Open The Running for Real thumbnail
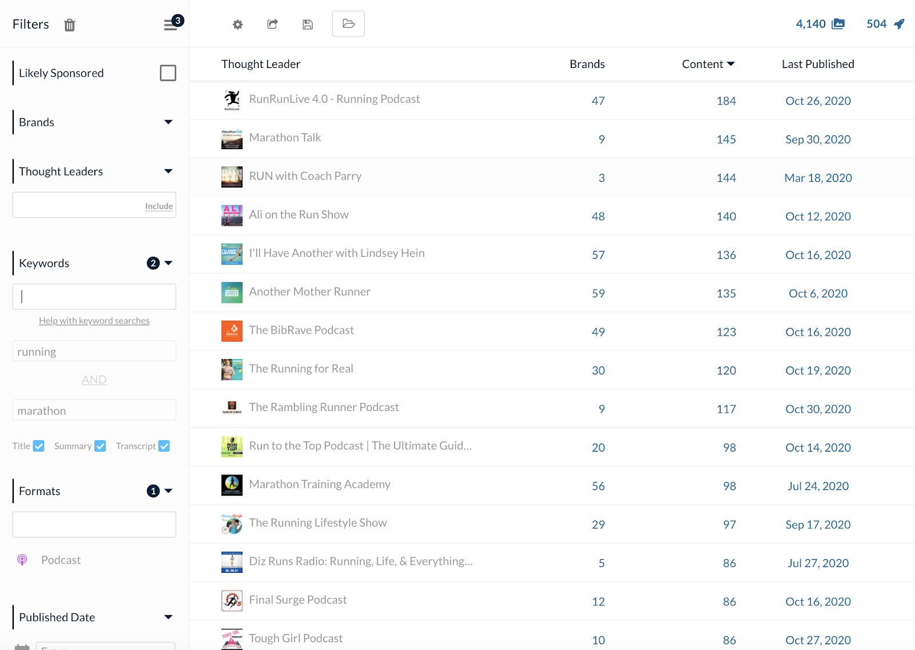 pyautogui.click(x=232, y=370)
